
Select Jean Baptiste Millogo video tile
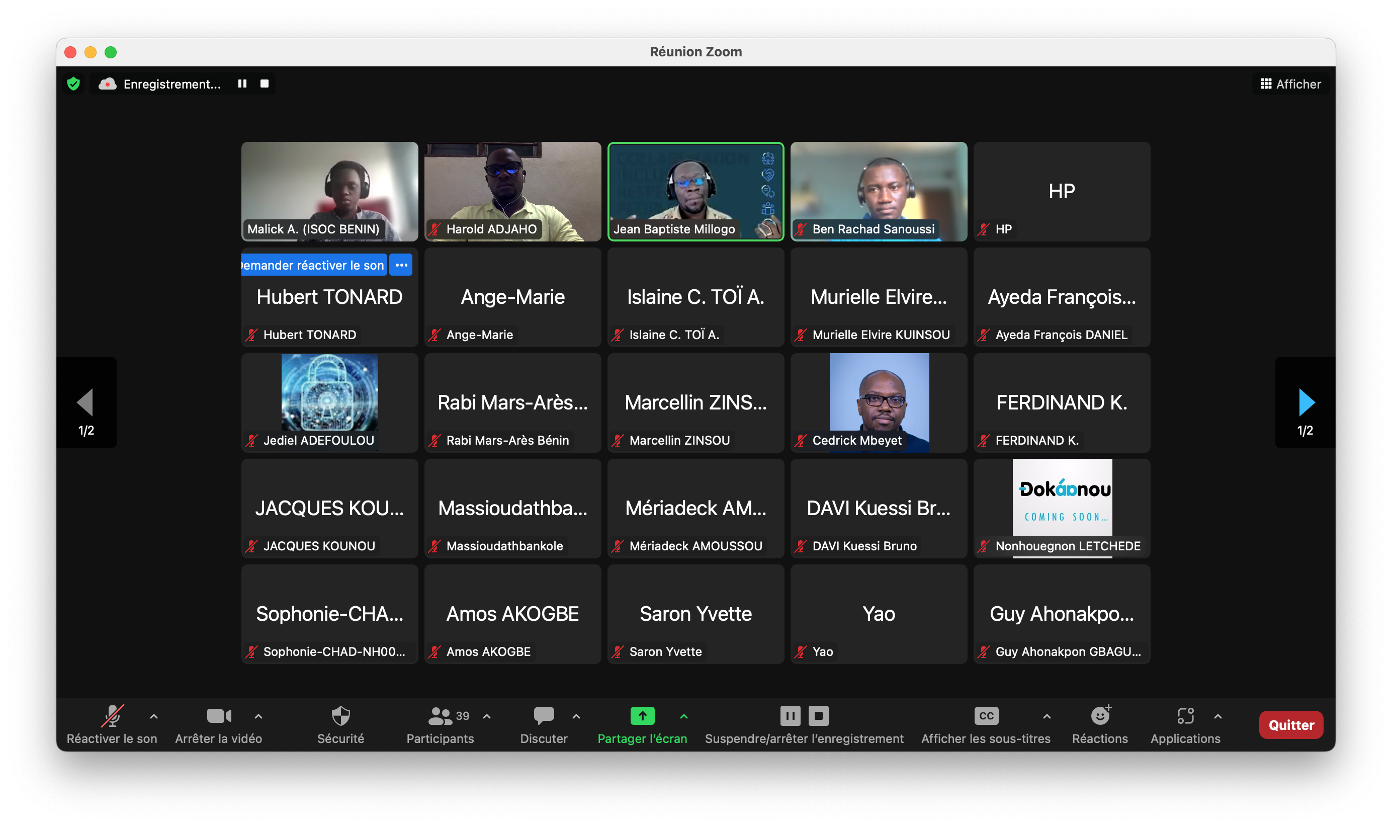695,191
